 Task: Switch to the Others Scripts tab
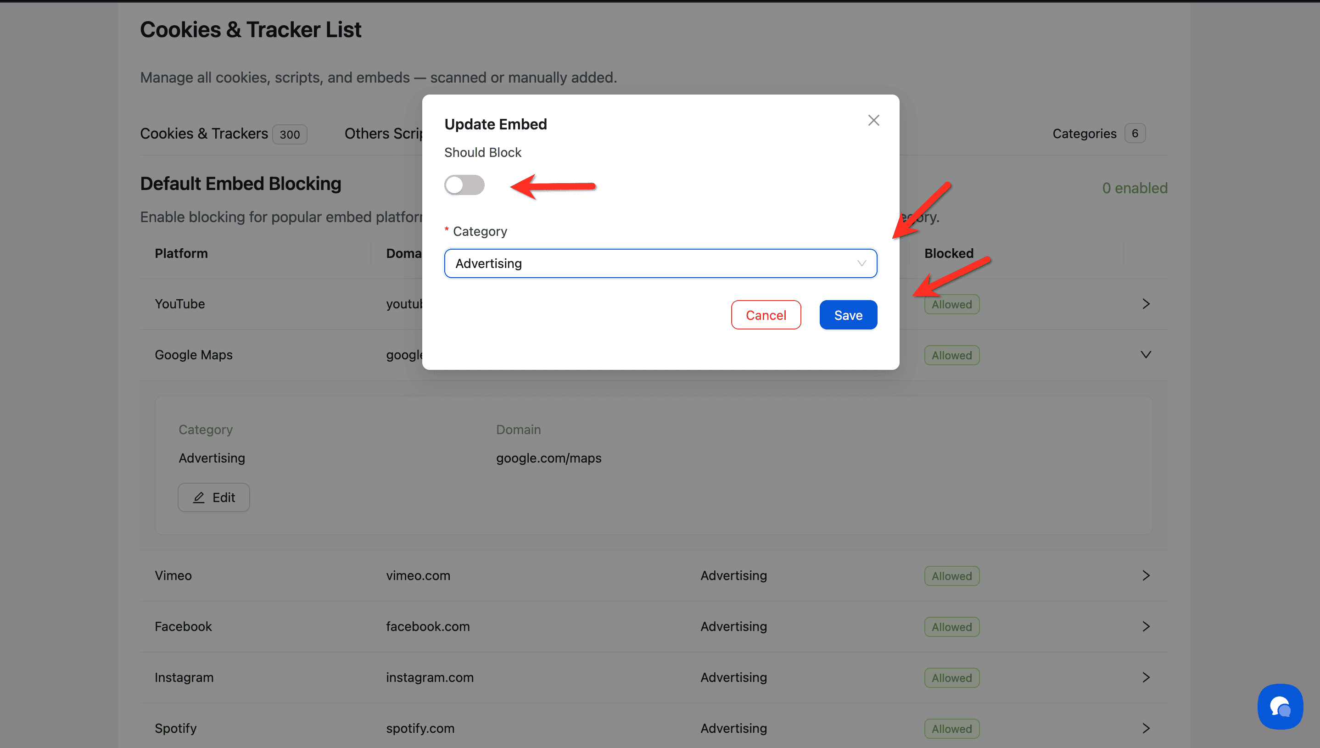(383, 134)
